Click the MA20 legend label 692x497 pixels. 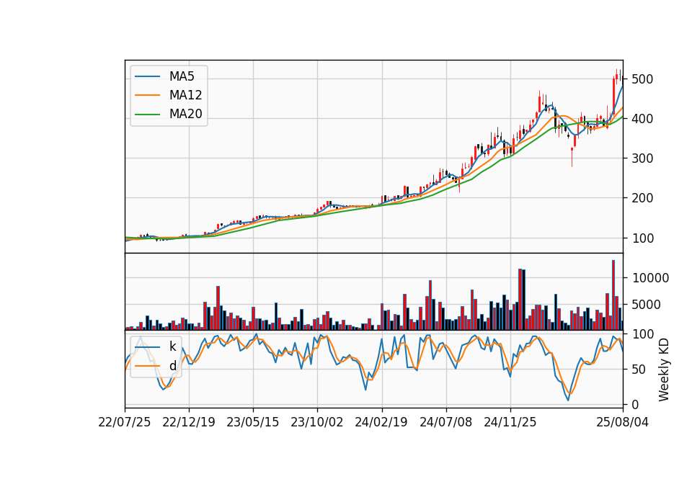coord(185,114)
